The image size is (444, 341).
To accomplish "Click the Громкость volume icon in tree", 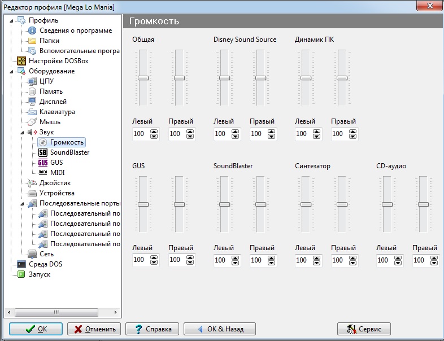I will coord(43,142).
